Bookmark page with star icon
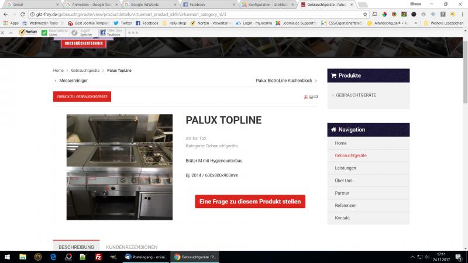The image size is (468, 263). point(365,13)
